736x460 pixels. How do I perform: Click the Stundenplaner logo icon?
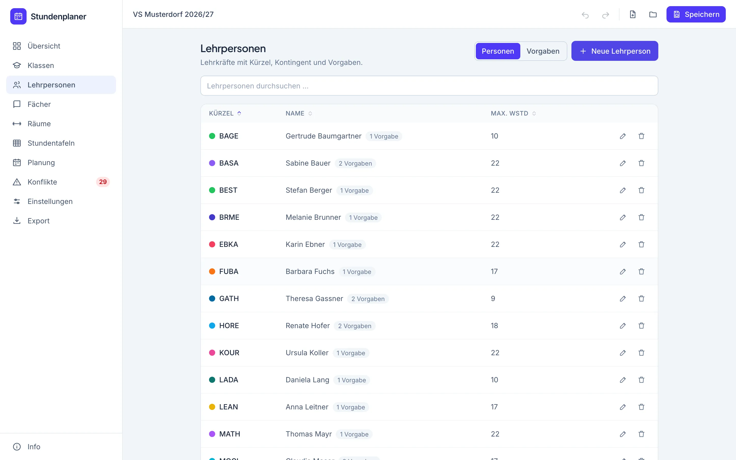[18, 16]
